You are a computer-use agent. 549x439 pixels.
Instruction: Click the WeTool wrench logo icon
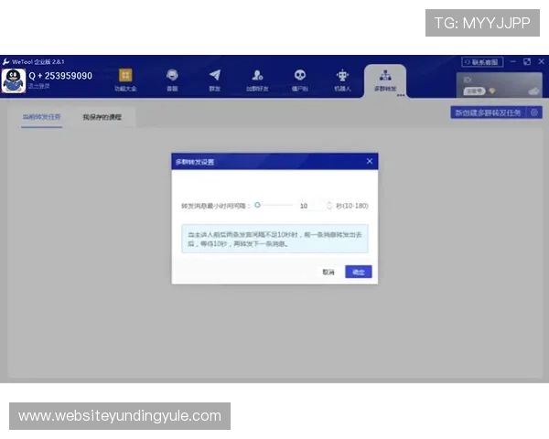(6, 62)
